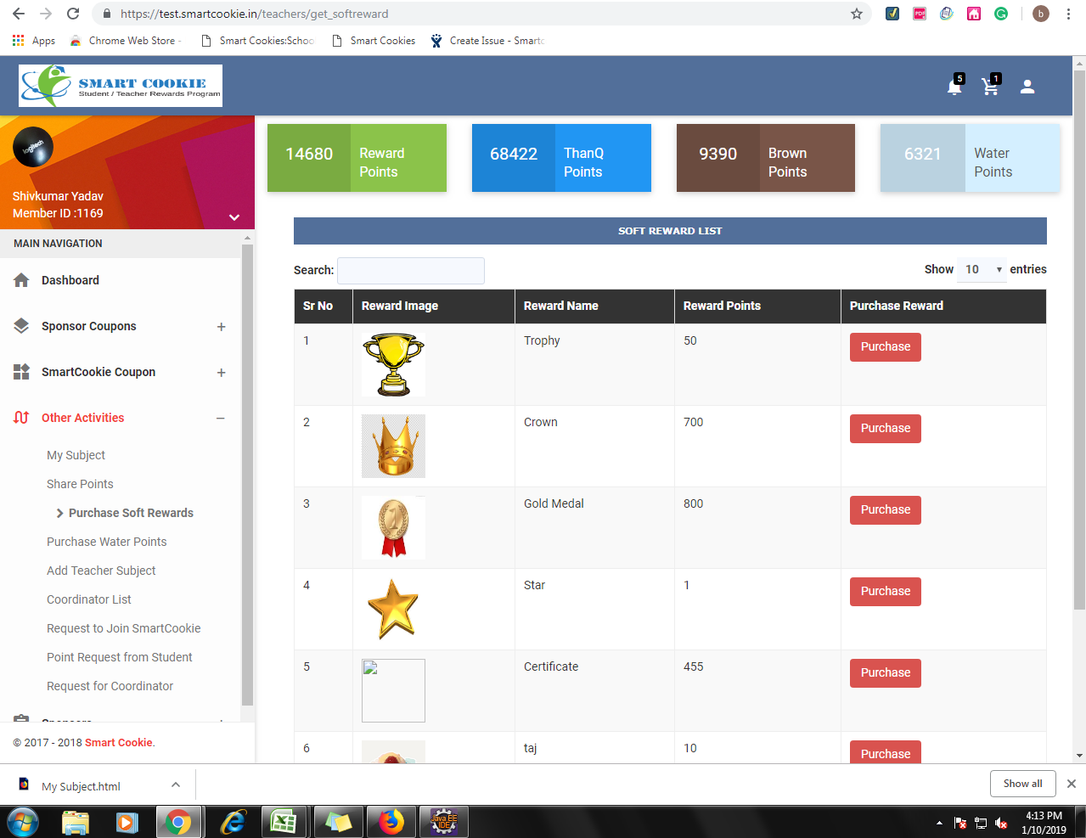Click the Smart Cookie logo
Image resolution: width=1086 pixels, height=838 pixels.
(121, 86)
